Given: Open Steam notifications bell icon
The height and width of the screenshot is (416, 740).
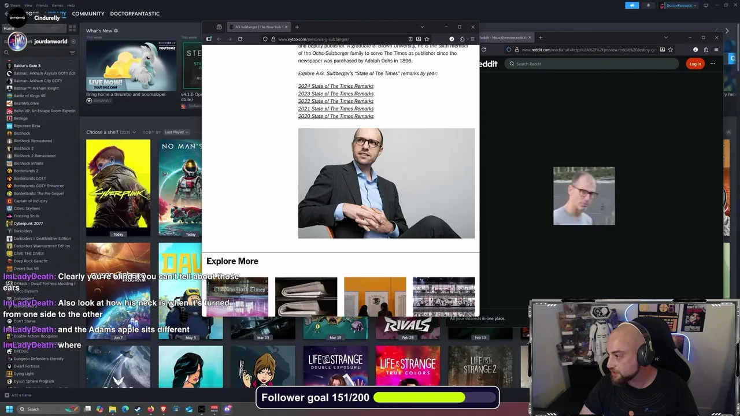Looking at the screenshot, I should tap(648, 5).
